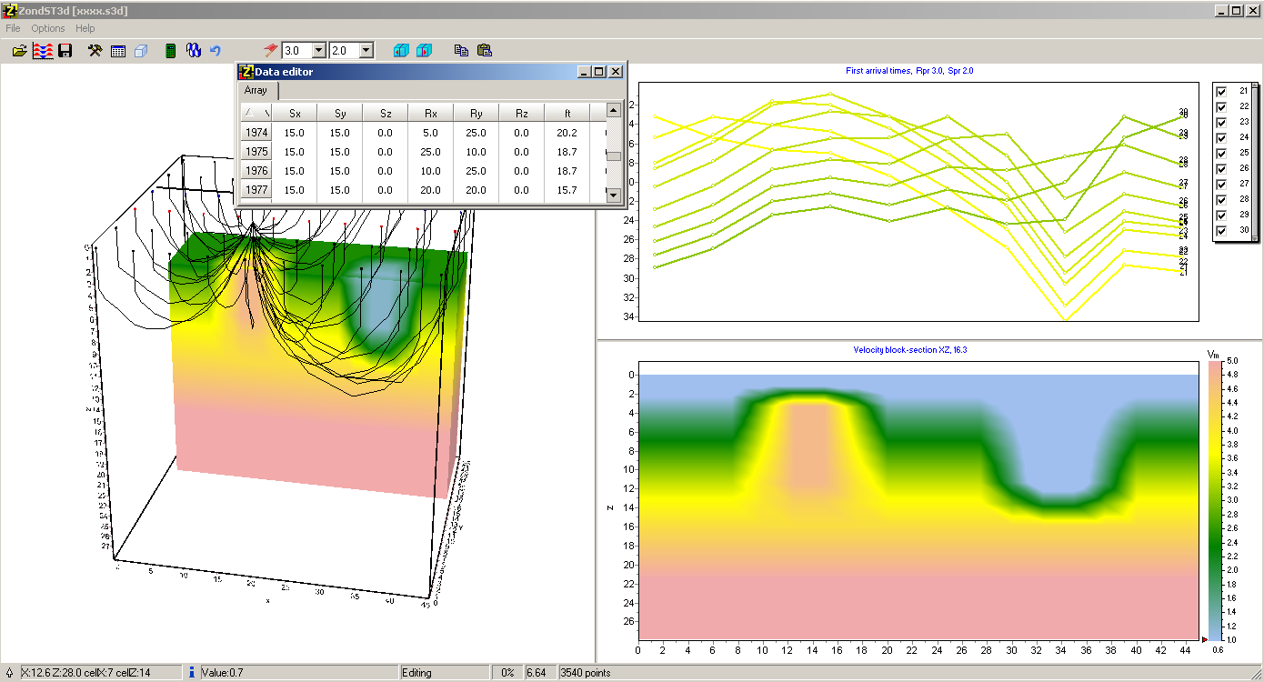Screen dimensions: 1264x682
Task: Click the floppy disk save icon
Action: [65, 51]
